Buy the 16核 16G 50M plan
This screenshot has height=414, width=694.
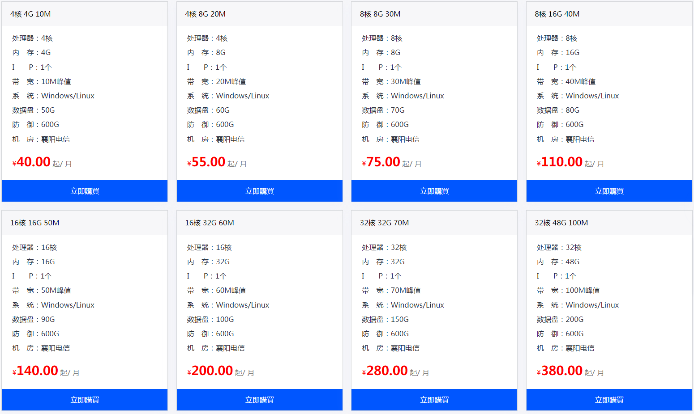click(85, 400)
